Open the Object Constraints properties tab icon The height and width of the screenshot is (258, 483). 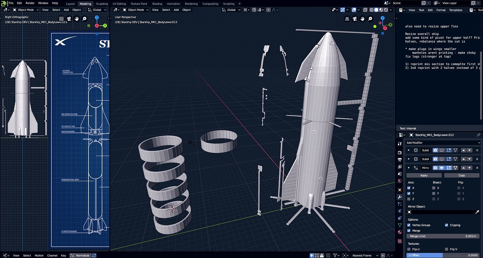pyautogui.click(x=400, y=218)
